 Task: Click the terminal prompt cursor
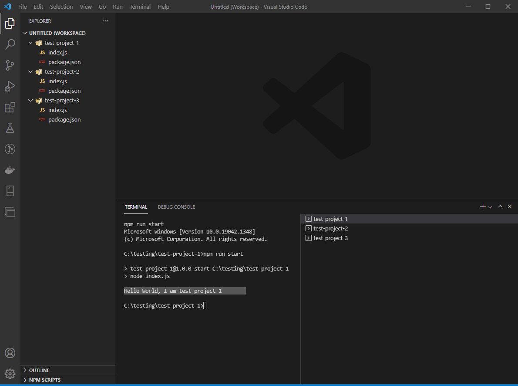pos(205,306)
